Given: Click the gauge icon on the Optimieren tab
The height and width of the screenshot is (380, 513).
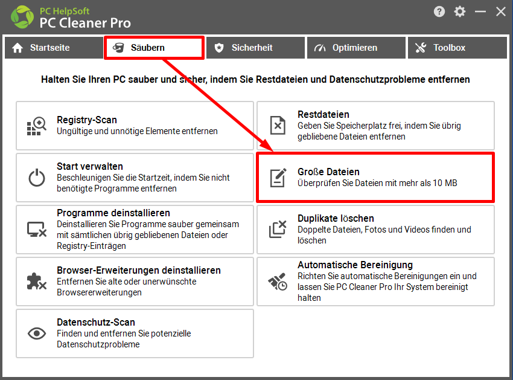Looking at the screenshot, I should pyautogui.click(x=320, y=48).
